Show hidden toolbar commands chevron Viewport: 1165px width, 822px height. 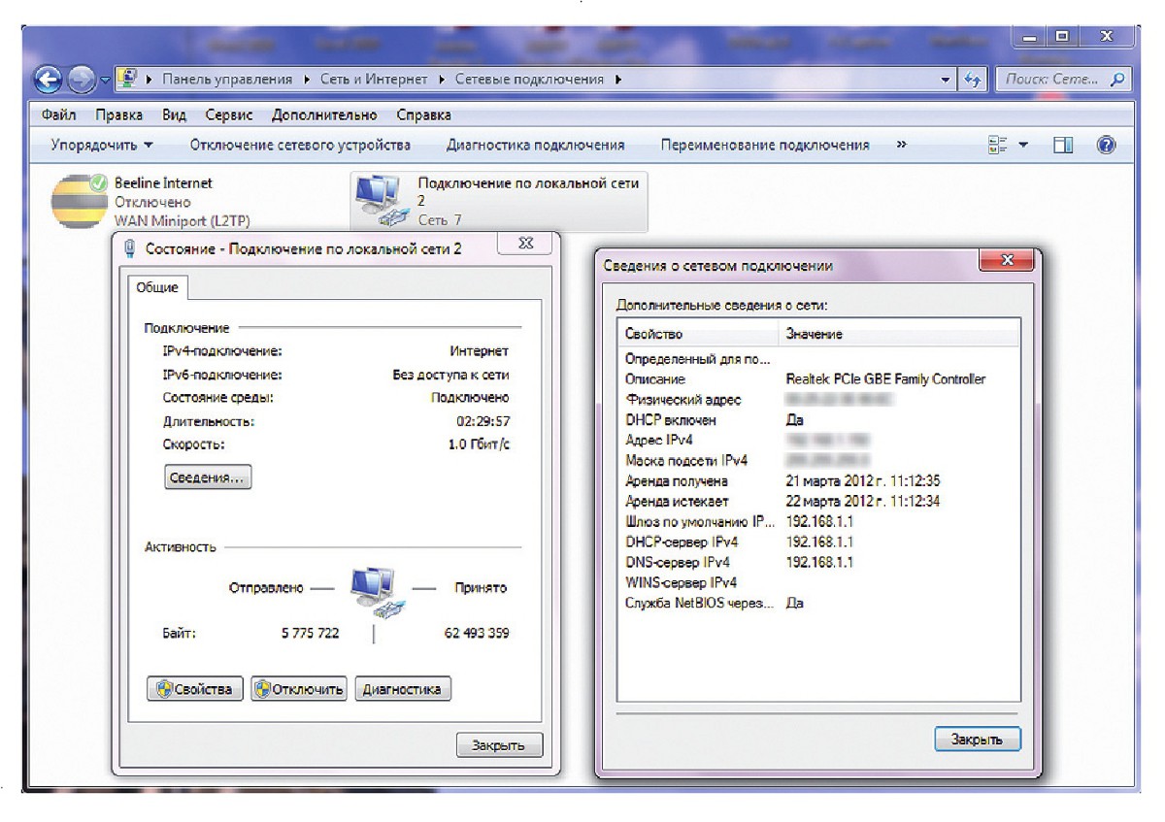click(x=902, y=145)
